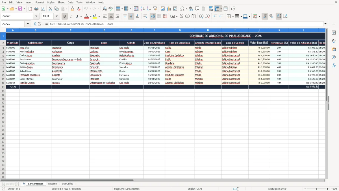The image size is (339, 191).
Task: Insert a comment
Action: 197,9
